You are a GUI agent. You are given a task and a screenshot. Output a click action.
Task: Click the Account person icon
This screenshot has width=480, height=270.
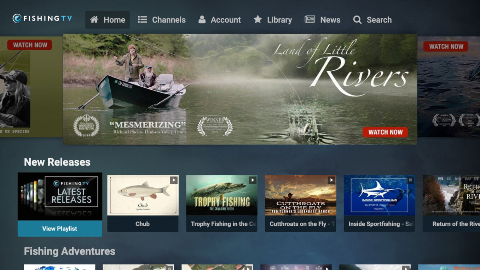(202, 19)
